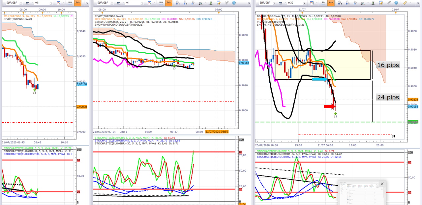The height and width of the screenshot is (205, 422).
Task: Select the ruler measure tool in m30 toolbar
Action: pos(406,3)
